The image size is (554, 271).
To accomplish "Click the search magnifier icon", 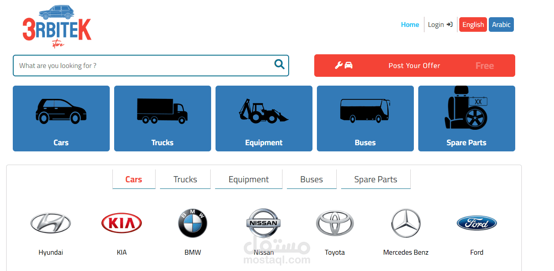I will (279, 64).
